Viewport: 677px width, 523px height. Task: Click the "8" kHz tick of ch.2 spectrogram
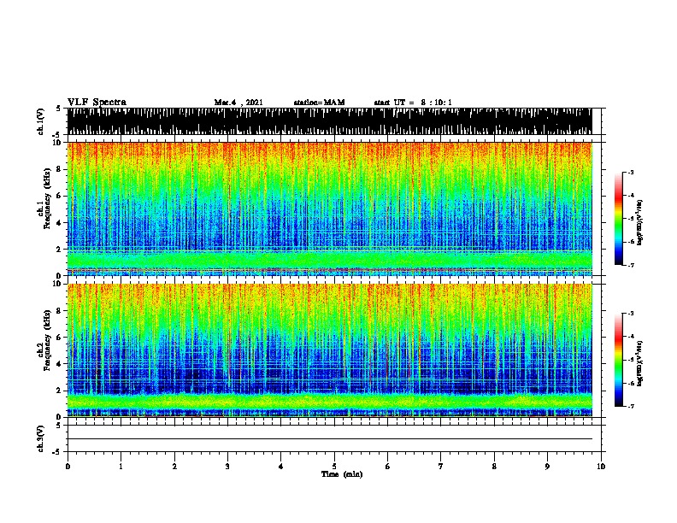coord(60,311)
